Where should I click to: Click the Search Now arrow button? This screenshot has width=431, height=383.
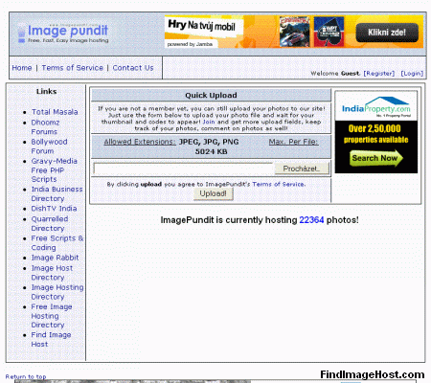pos(376,158)
